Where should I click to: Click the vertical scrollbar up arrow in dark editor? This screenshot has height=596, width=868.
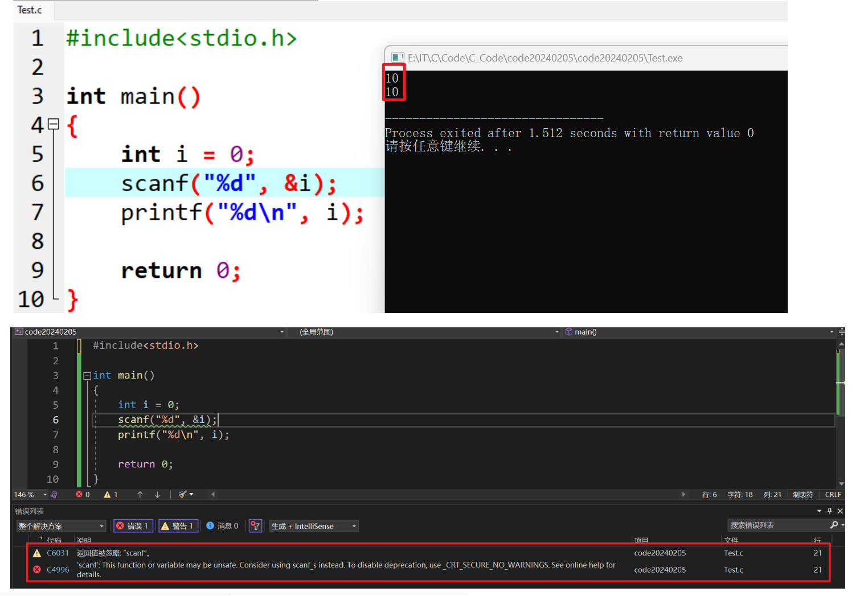[841, 344]
